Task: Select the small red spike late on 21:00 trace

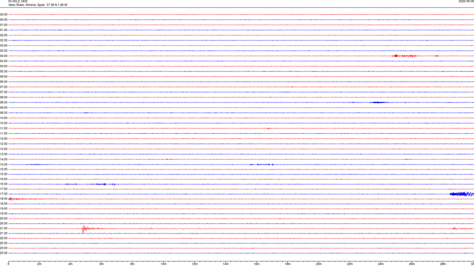Action: click(x=455, y=229)
